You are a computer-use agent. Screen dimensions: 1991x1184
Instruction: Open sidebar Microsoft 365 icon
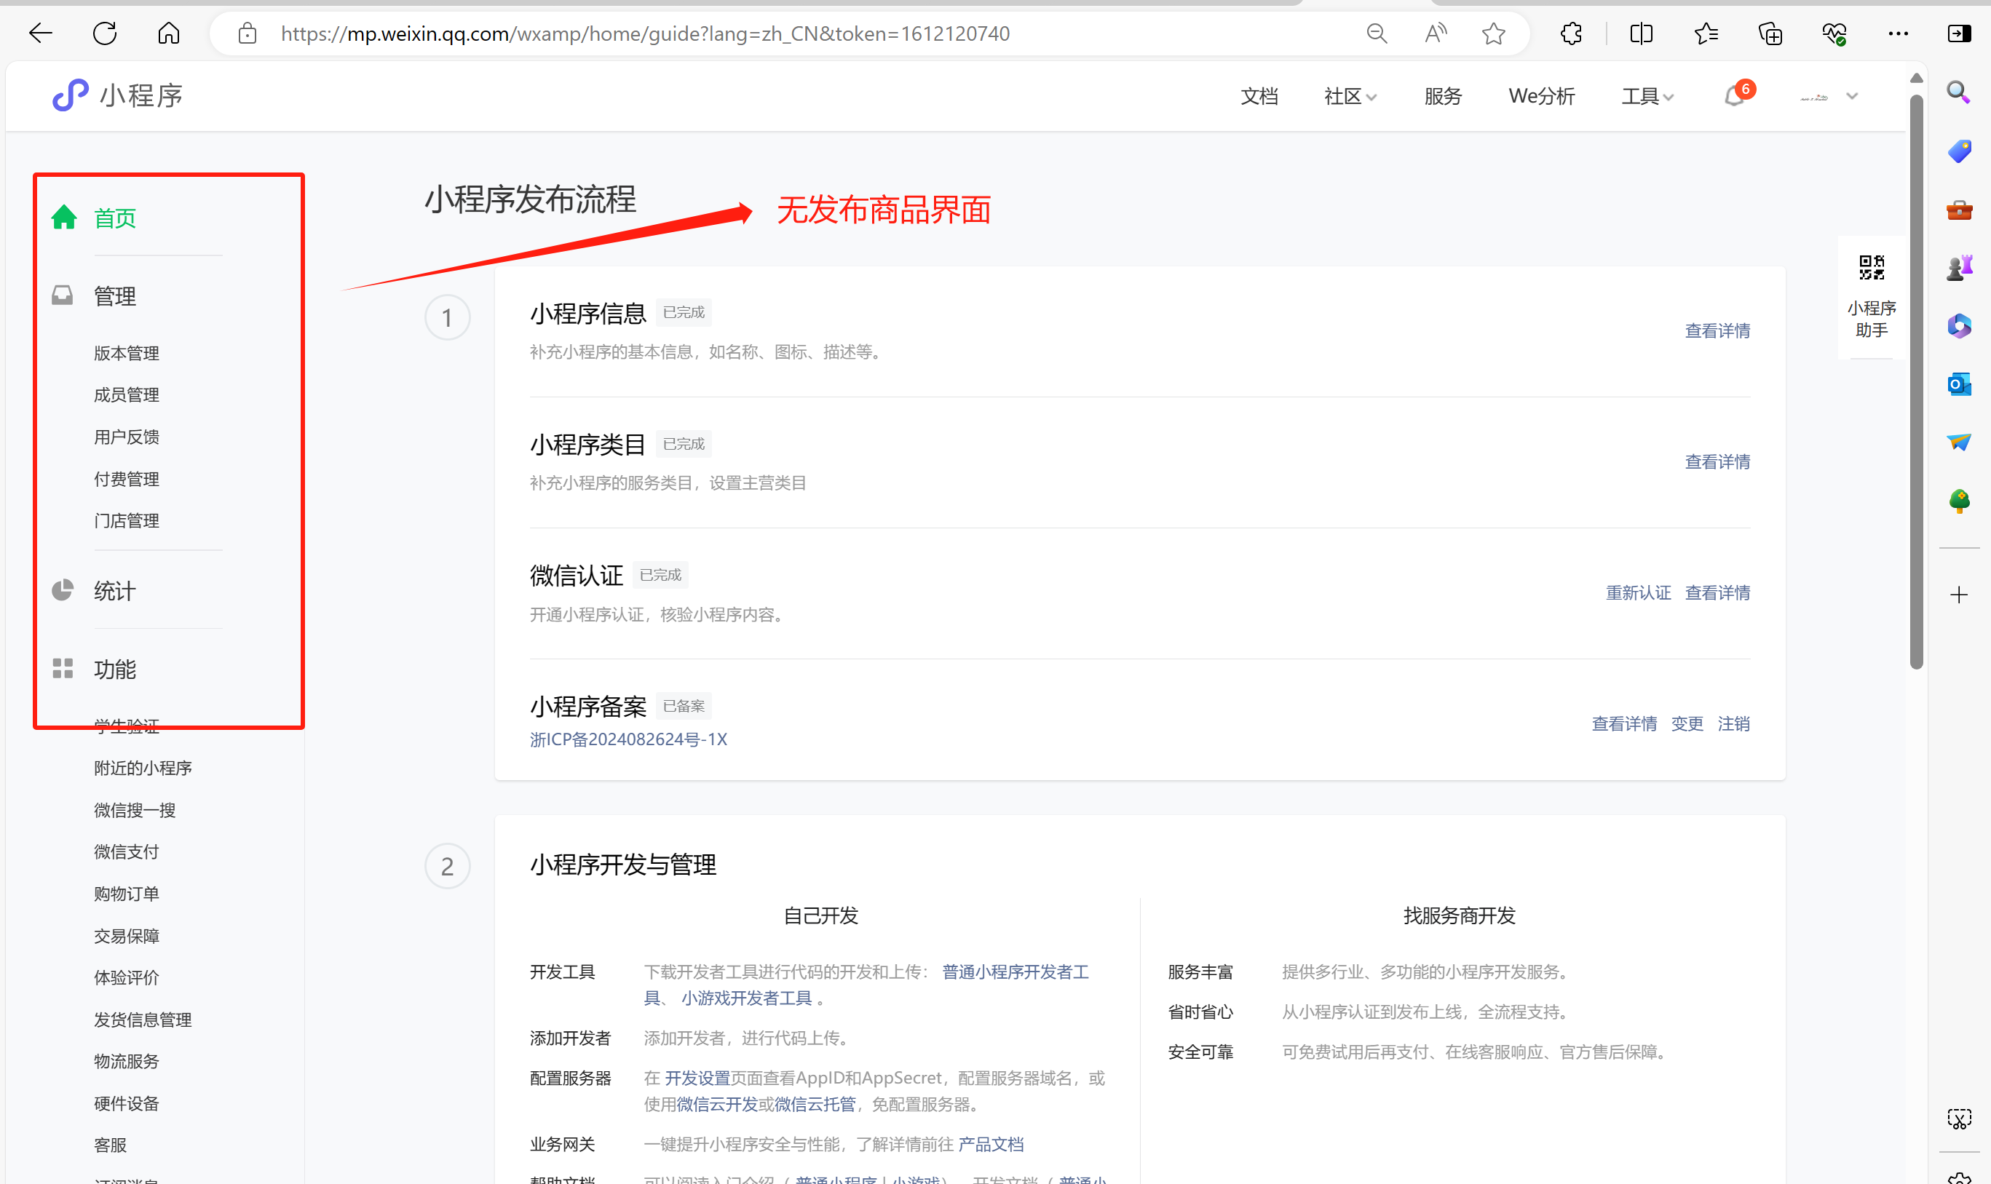pyautogui.click(x=1958, y=325)
